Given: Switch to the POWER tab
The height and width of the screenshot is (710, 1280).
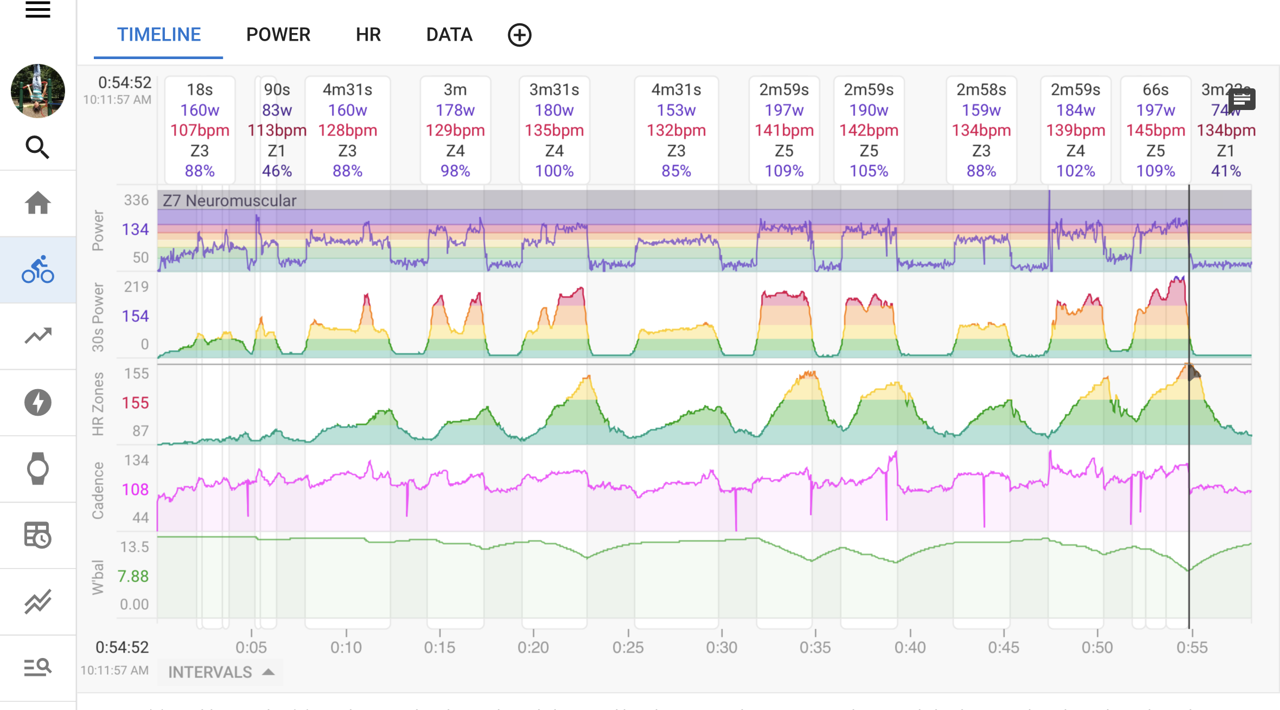Looking at the screenshot, I should pos(278,35).
